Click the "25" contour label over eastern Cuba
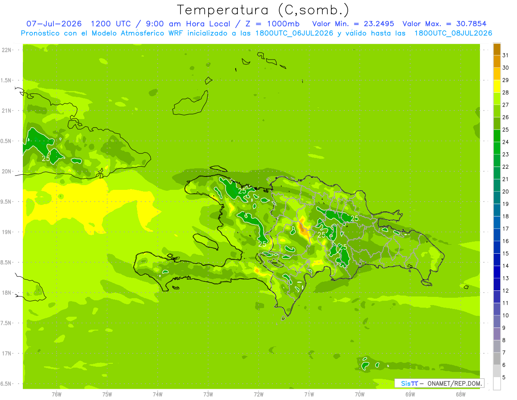The width and height of the screenshot is (517, 400). [x=46, y=158]
